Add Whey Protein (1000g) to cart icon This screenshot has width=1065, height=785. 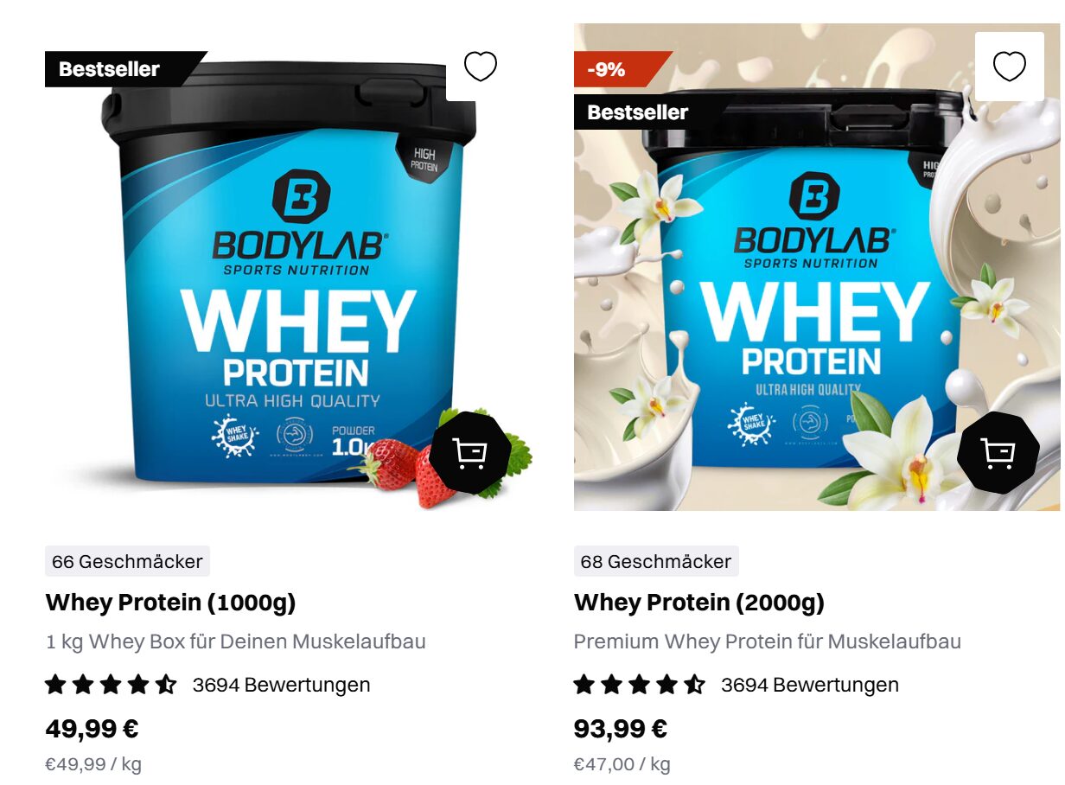click(469, 453)
